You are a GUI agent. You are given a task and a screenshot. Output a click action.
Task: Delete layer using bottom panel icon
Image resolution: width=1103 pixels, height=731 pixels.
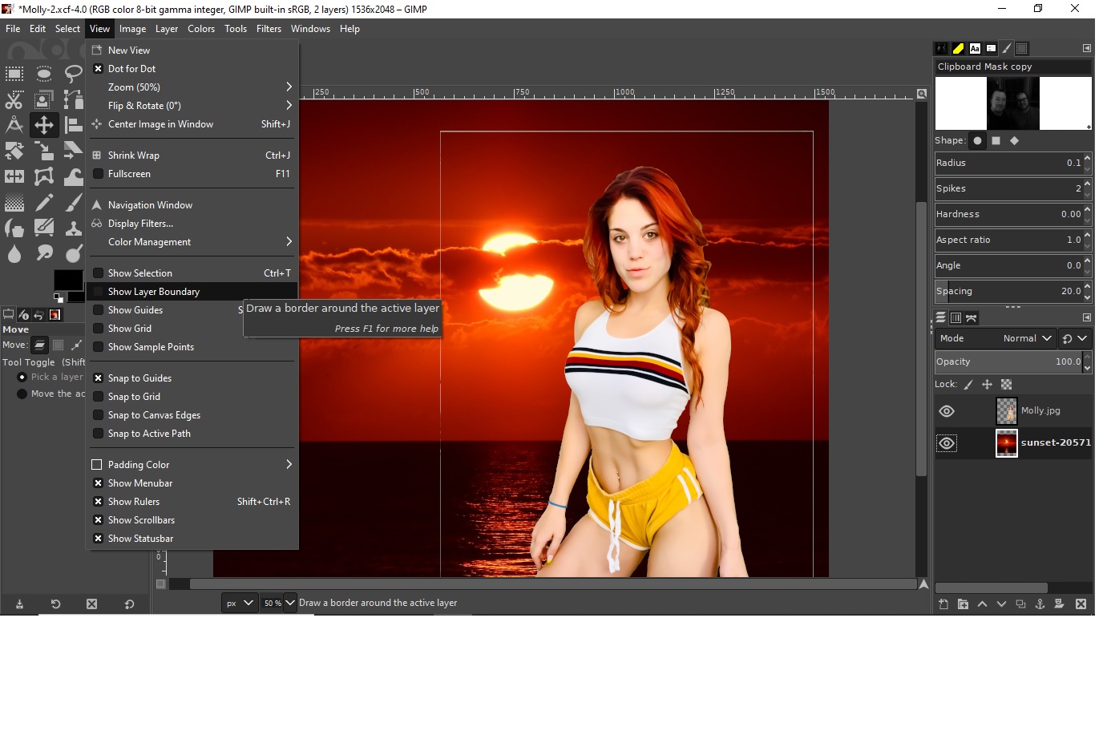point(1081,604)
